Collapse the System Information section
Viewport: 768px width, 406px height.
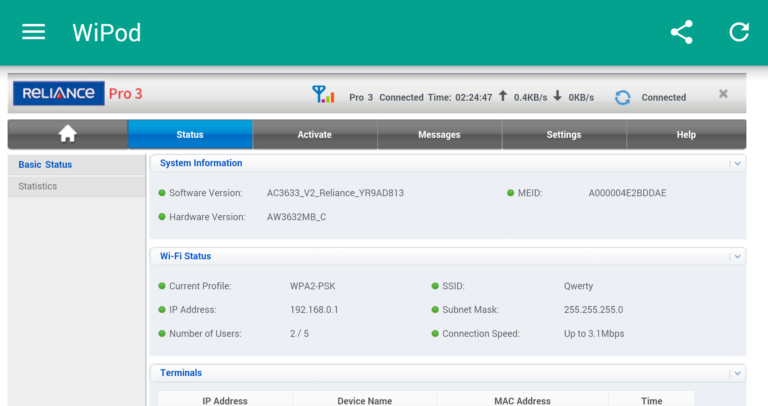click(738, 163)
